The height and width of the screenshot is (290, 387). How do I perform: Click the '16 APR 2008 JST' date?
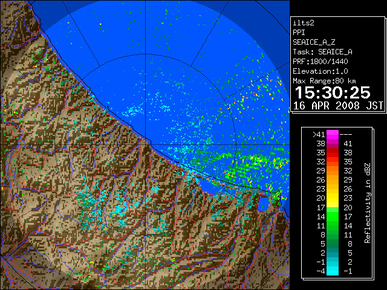click(x=338, y=106)
